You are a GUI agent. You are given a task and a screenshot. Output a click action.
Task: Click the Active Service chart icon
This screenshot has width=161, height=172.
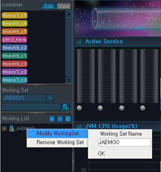(79, 42)
